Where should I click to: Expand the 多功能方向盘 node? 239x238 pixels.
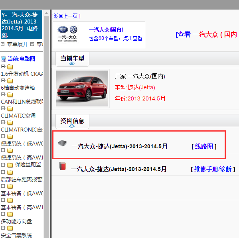click(3, 214)
